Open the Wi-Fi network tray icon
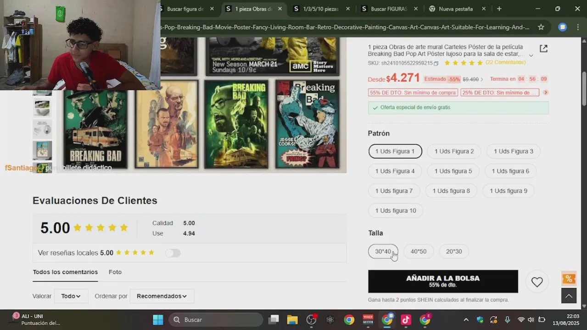This screenshot has width=587, height=330. point(521,319)
